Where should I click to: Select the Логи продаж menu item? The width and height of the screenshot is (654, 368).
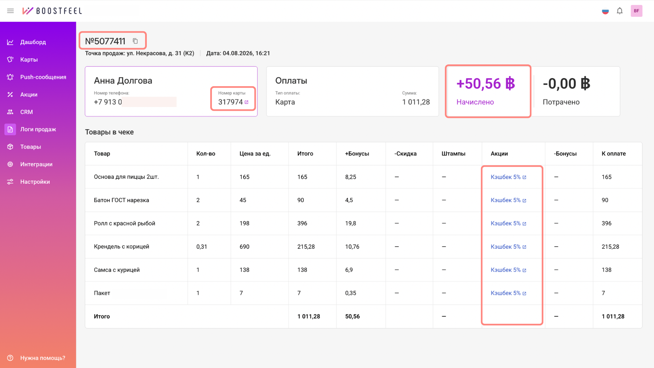click(x=38, y=129)
